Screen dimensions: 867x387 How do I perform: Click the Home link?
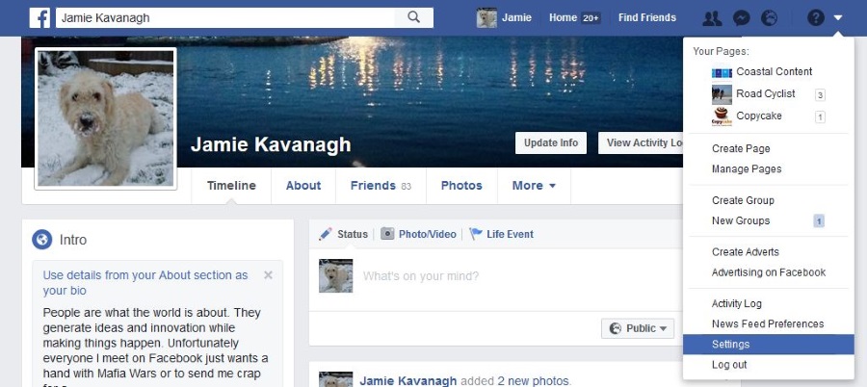(x=563, y=17)
